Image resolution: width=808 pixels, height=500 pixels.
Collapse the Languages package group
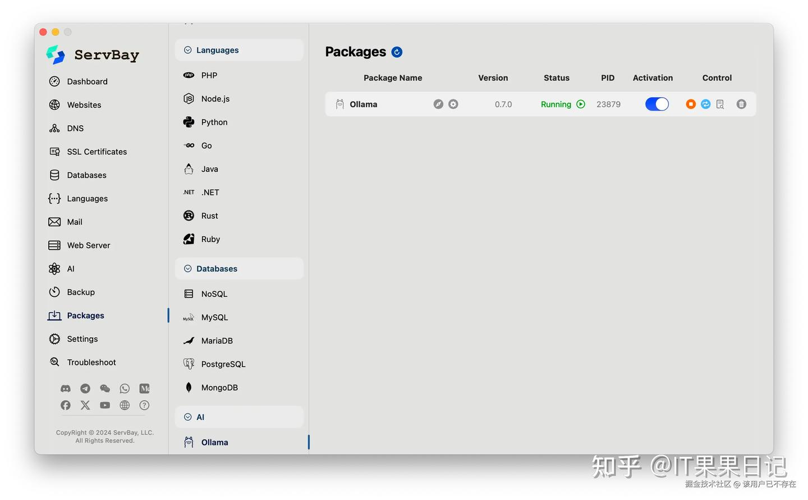[239, 50]
